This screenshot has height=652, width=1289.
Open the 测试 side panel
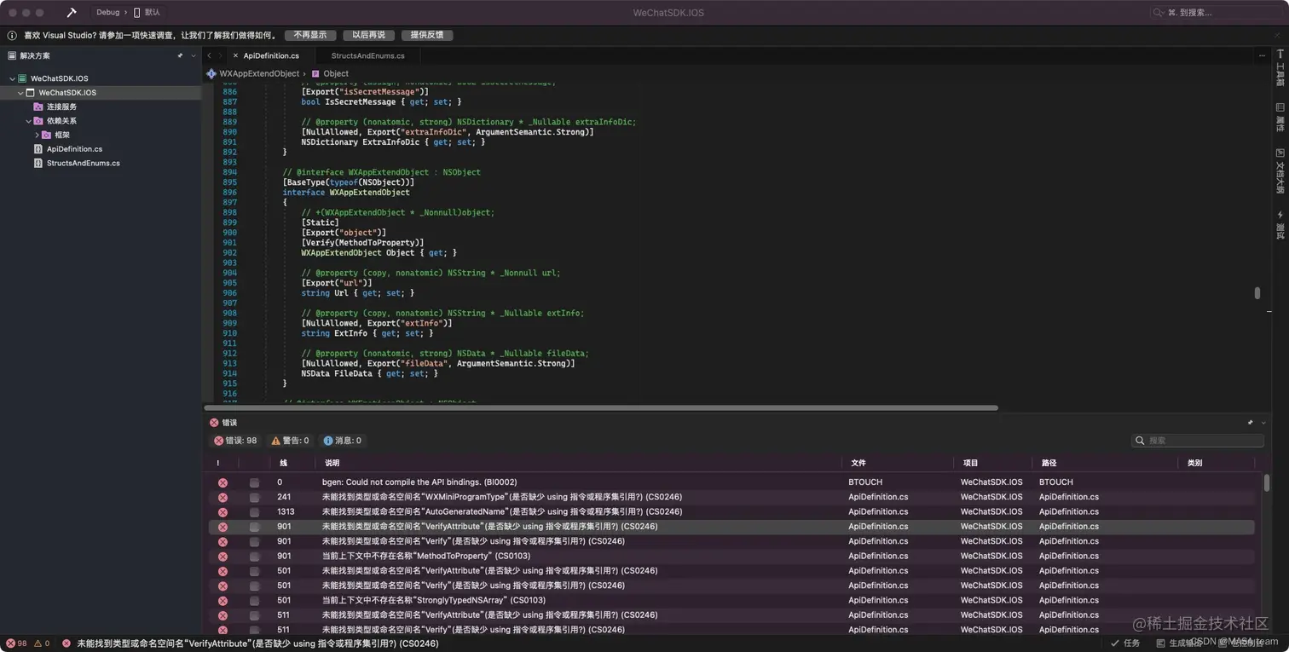tap(1280, 224)
